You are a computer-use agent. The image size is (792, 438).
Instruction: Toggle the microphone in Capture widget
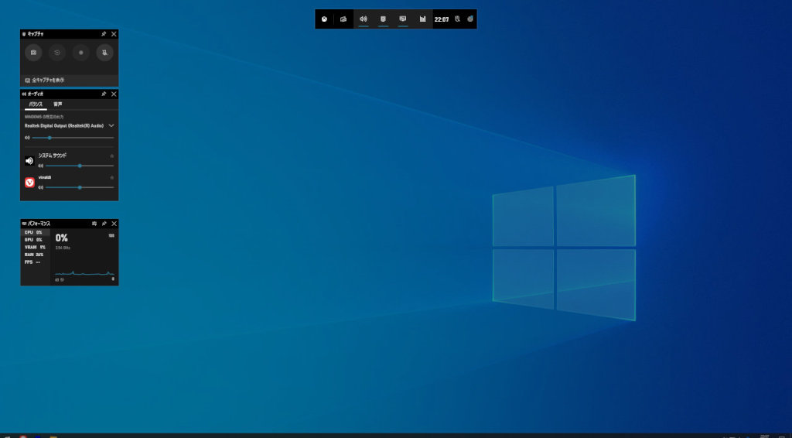tap(105, 53)
